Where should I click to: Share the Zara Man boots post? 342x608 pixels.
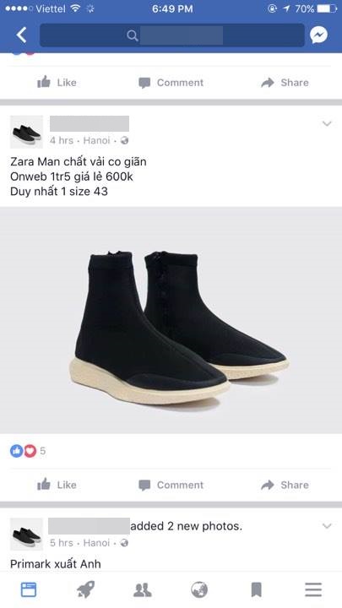pyautogui.click(x=285, y=485)
